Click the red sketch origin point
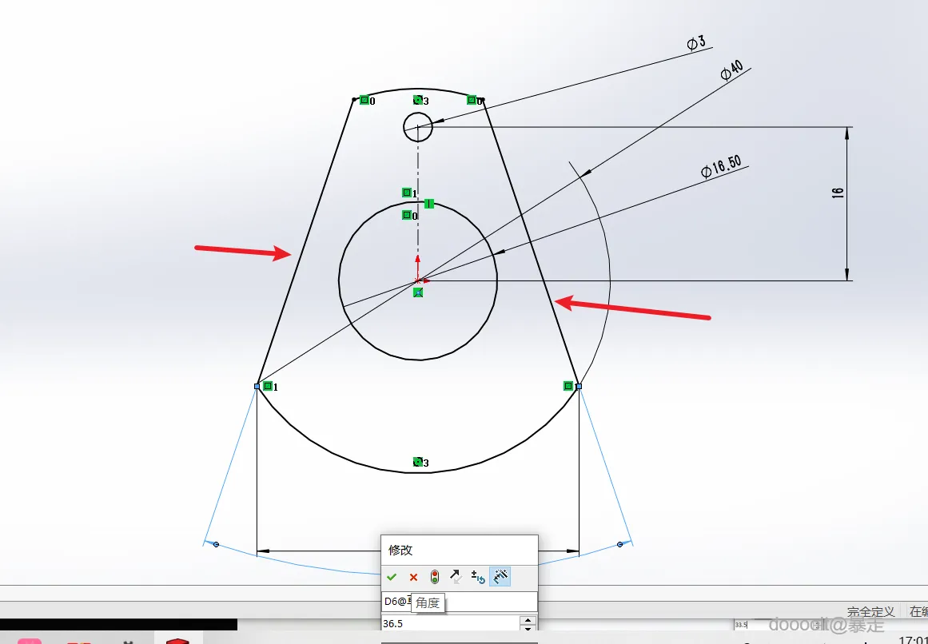This screenshot has height=644, width=928. (x=418, y=280)
